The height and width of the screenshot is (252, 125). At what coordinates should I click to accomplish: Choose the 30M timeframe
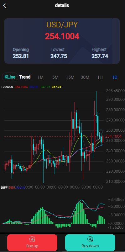click(x=85, y=77)
